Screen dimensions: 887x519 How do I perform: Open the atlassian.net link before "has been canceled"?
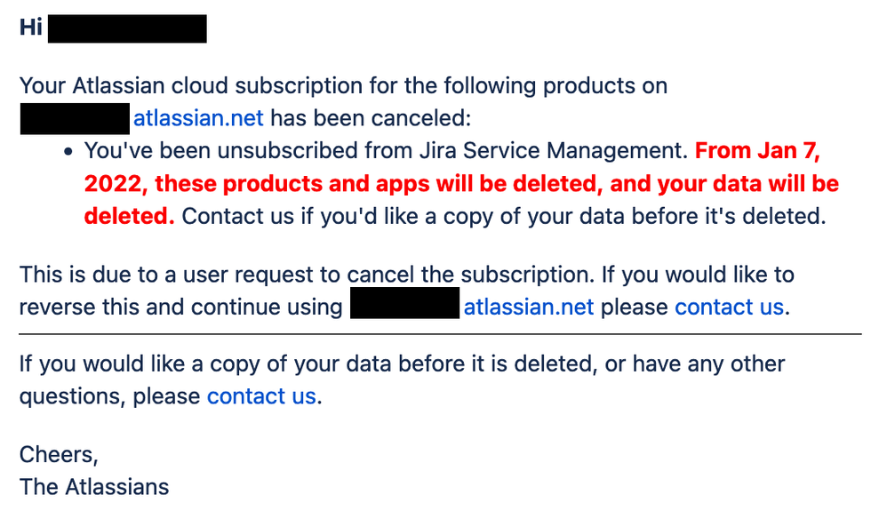(x=198, y=118)
